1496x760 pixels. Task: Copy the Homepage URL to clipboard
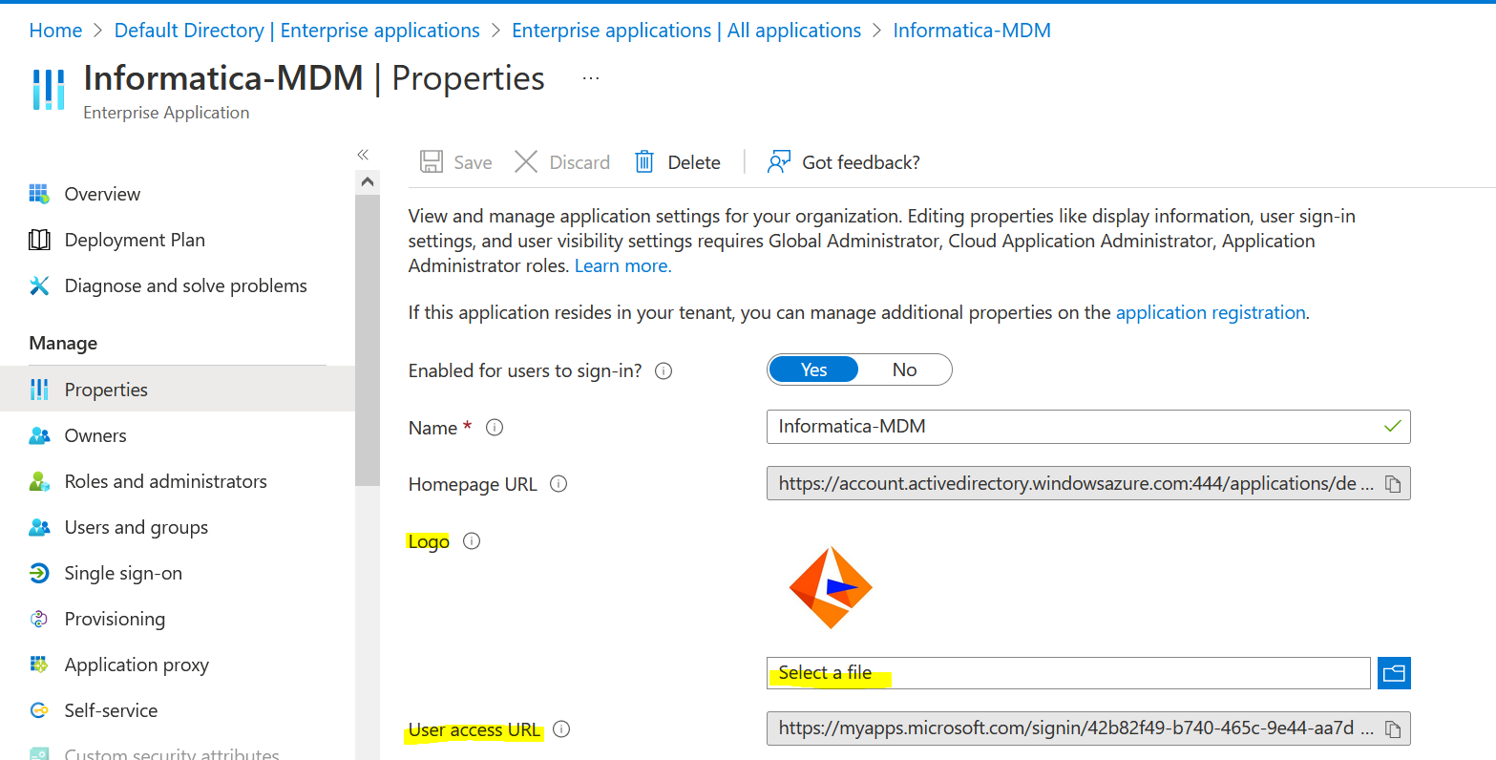pos(1393,484)
